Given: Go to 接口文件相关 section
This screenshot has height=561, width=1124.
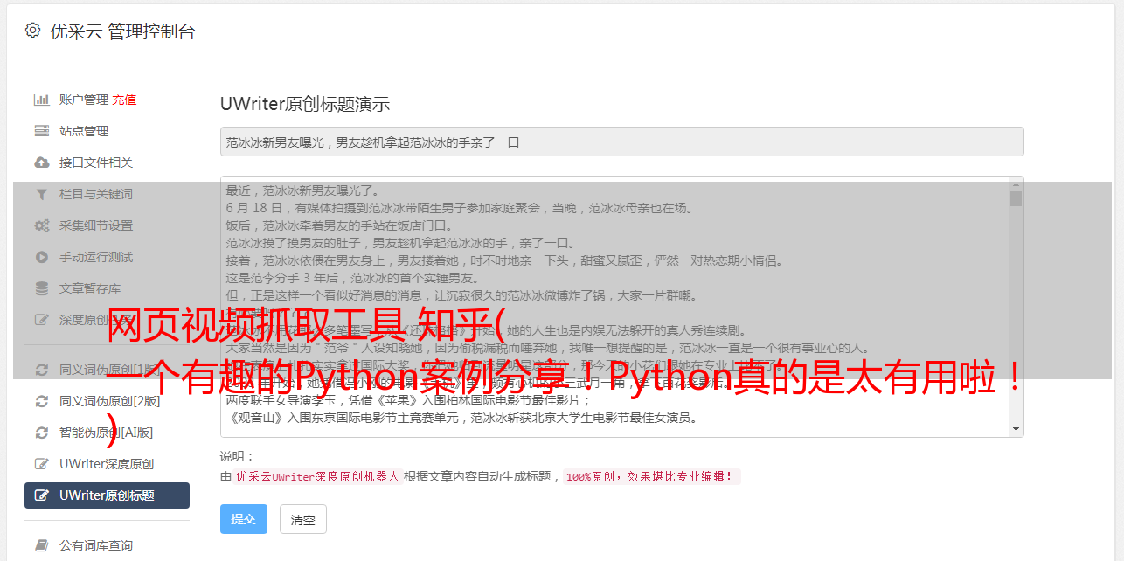Looking at the screenshot, I should click(96, 163).
